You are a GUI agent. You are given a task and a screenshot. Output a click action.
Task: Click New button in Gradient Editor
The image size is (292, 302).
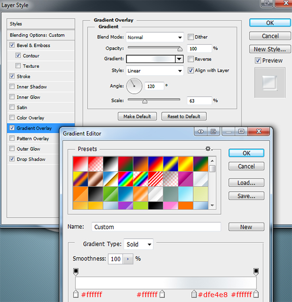click(x=246, y=227)
